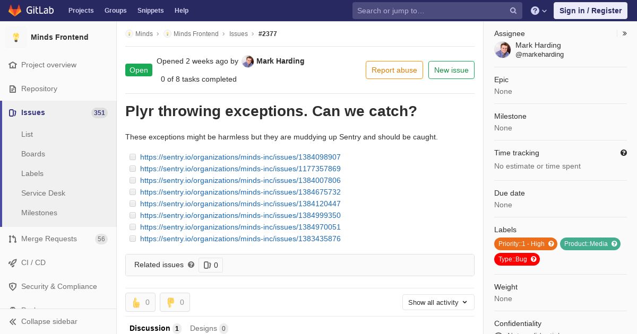637x334 pixels.
Task: Collapse the right sidebar with double arrow
Action: (624, 33)
